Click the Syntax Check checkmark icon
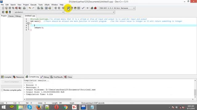This screenshot has height=110, width=197. (x=83, y=8)
